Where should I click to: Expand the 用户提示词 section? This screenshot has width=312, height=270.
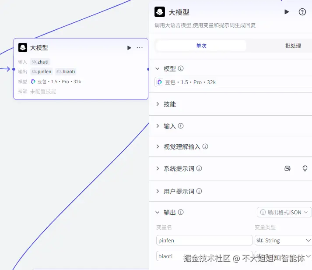coord(158,192)
